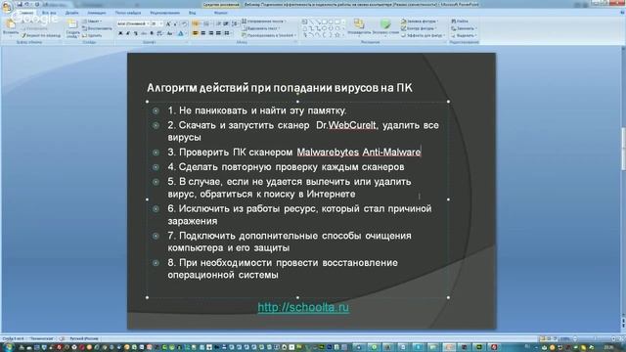The width and height of the screenshot is (626, 352).
Task: Toggle Strikethrough formatting
Action: point(144,33)
